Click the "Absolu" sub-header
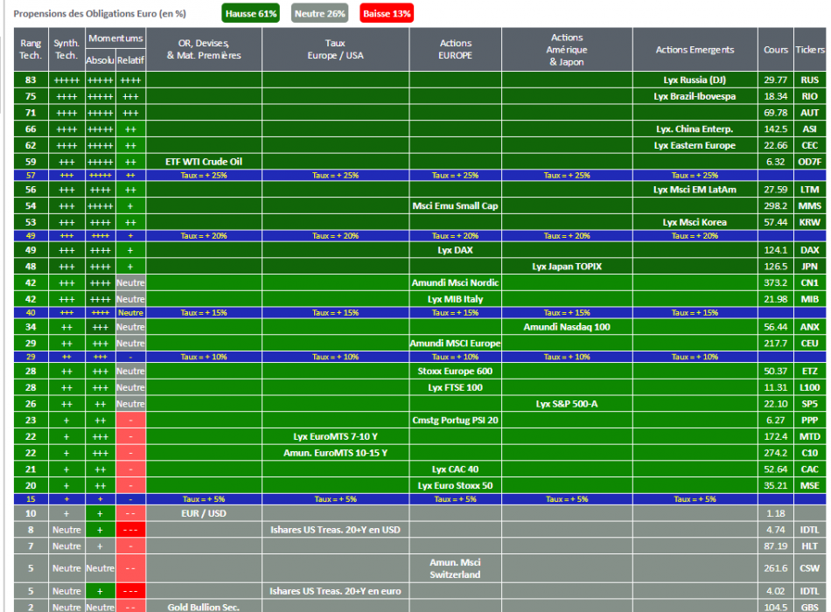831x612 pixels. [x=101, y=60]
